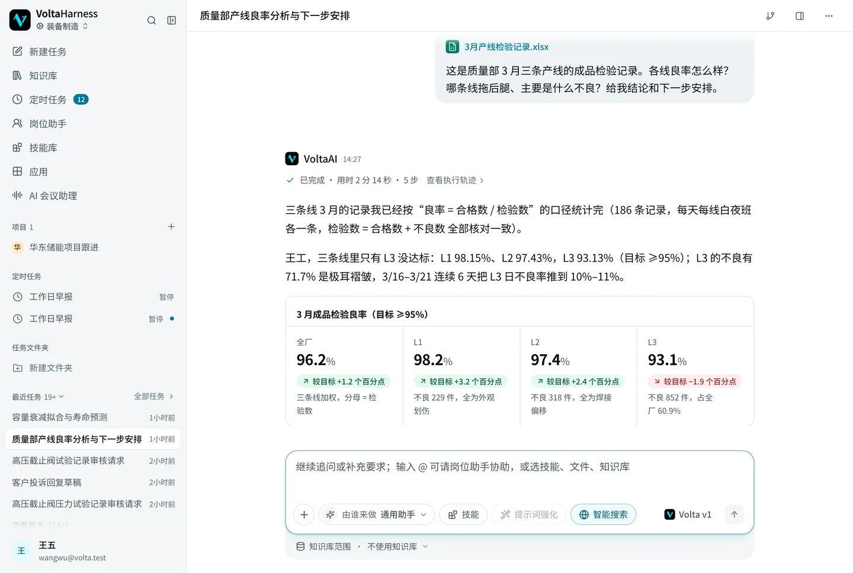Open the 3月产线检验记录.xlsx file attachment

[x=498, y=47]
